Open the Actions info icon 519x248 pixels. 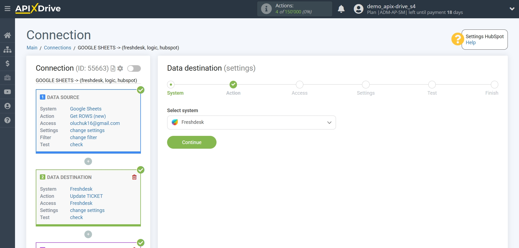point(266,9)
